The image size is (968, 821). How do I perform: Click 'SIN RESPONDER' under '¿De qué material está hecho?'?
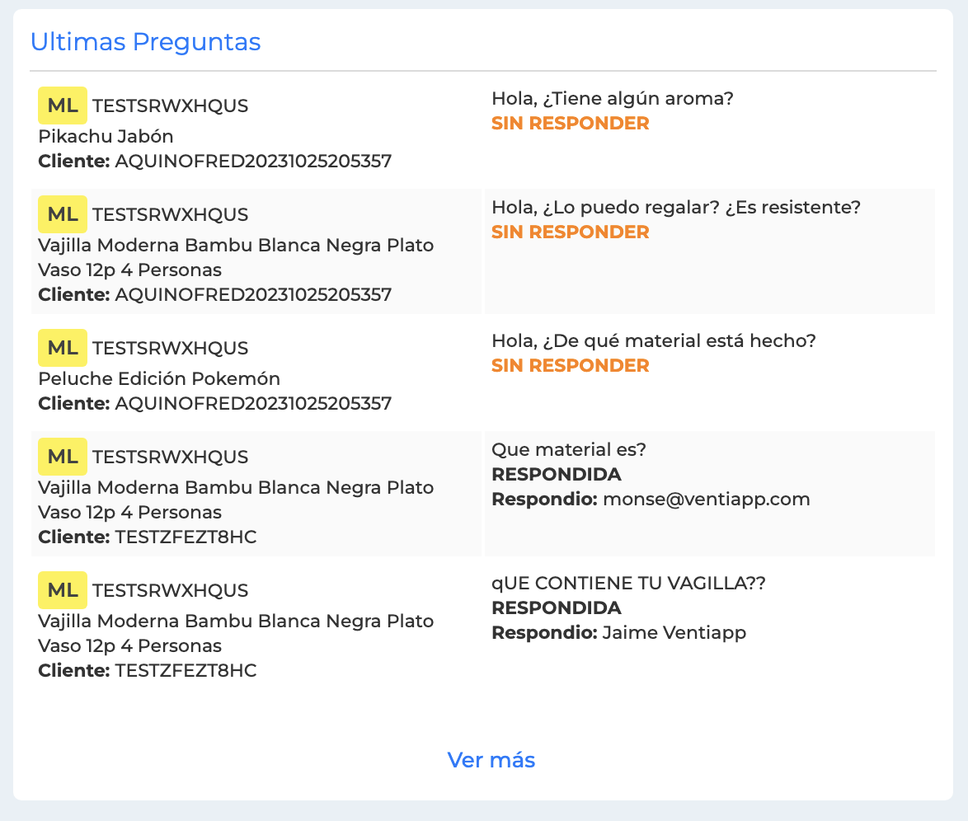(x=571, y=365)
